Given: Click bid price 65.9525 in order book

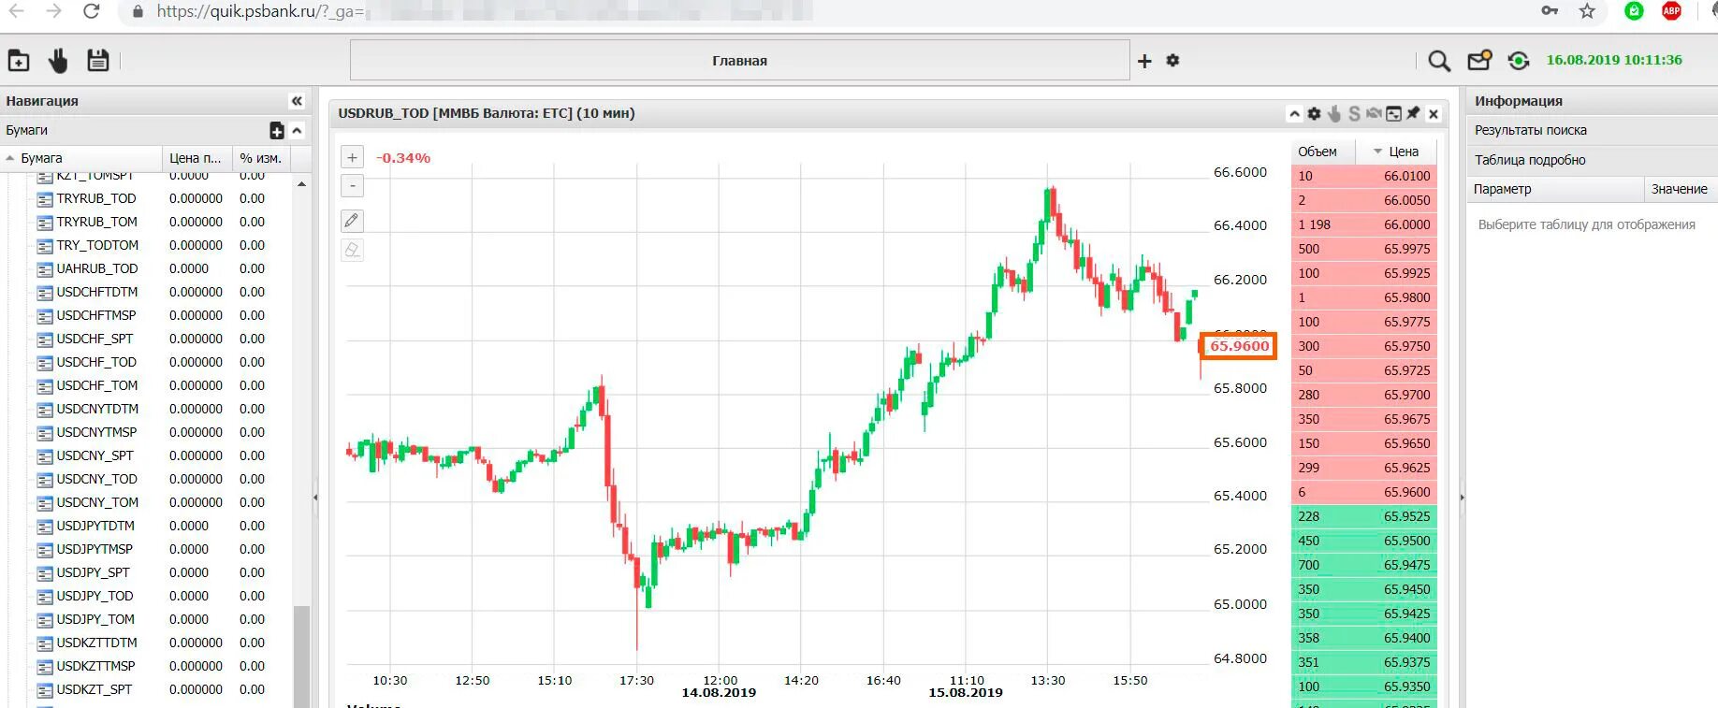Looking at the screenshot, I should pyautogui.click(x=1406, y=516).
